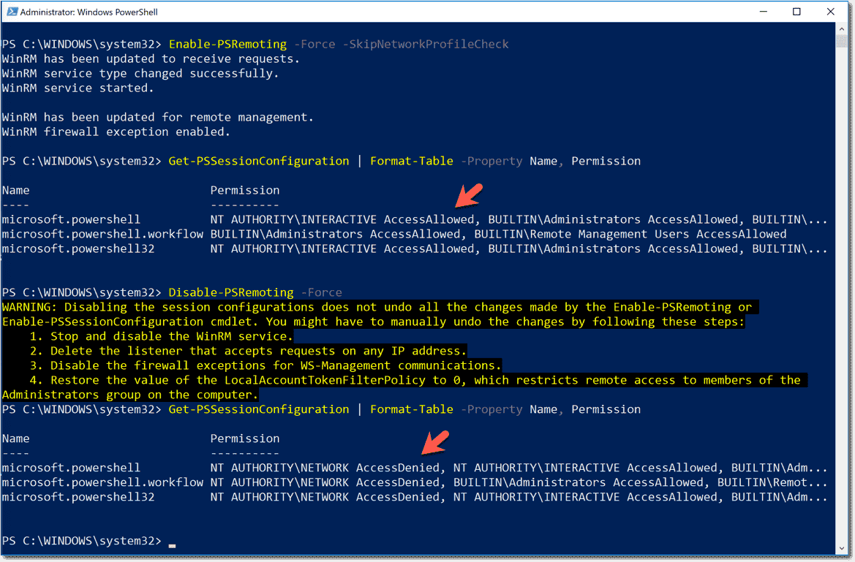Viewport: 855px width, 562px height.
Task: Click the second Get-PSSessionConfiguration command
Action: (258, 409)
